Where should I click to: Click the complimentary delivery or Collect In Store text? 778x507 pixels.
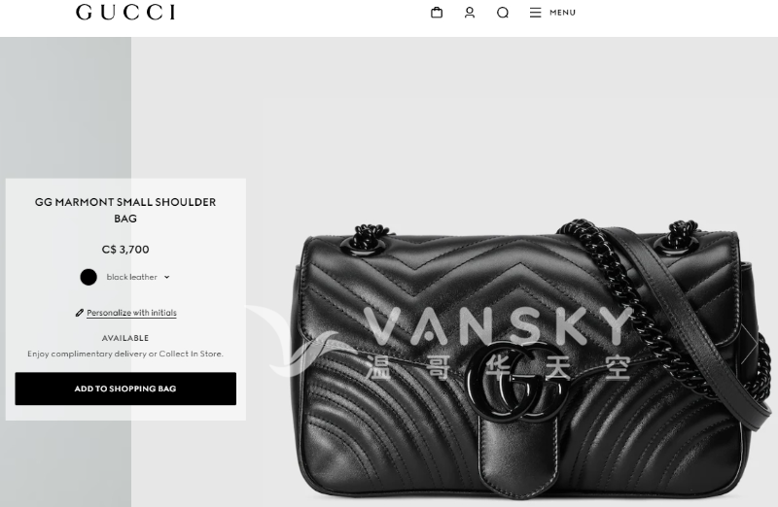click(x=125, y=354)
